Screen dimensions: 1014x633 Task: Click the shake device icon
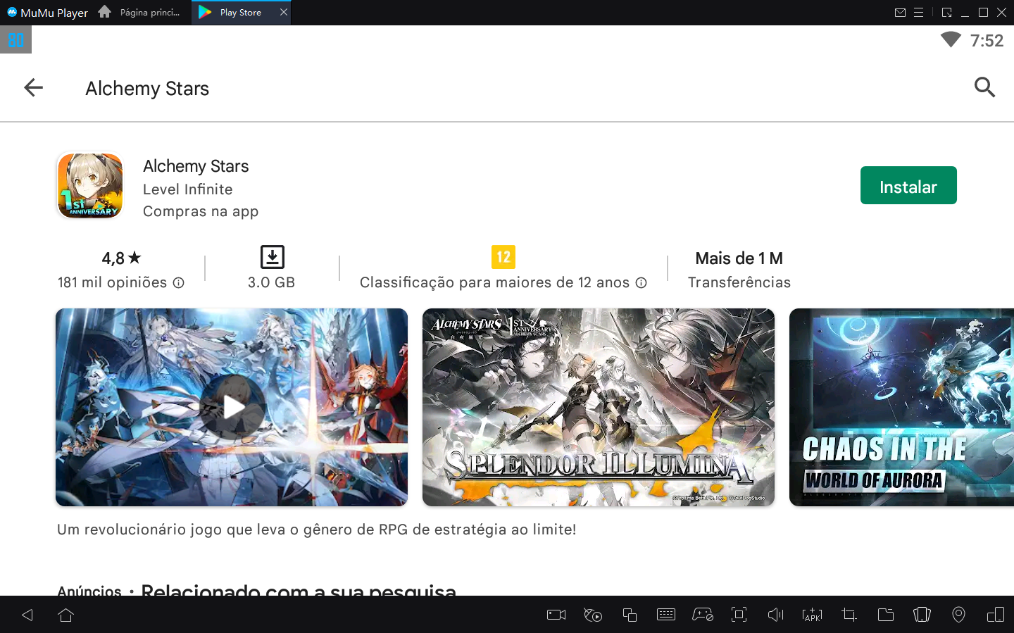click(922, 615)
